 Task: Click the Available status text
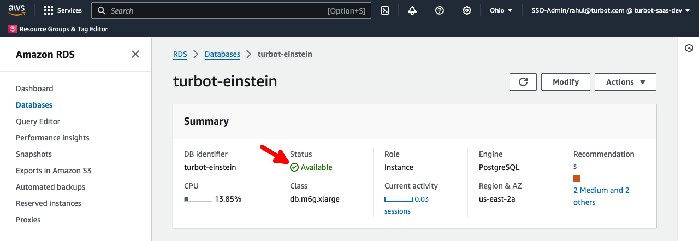point(316,167)
